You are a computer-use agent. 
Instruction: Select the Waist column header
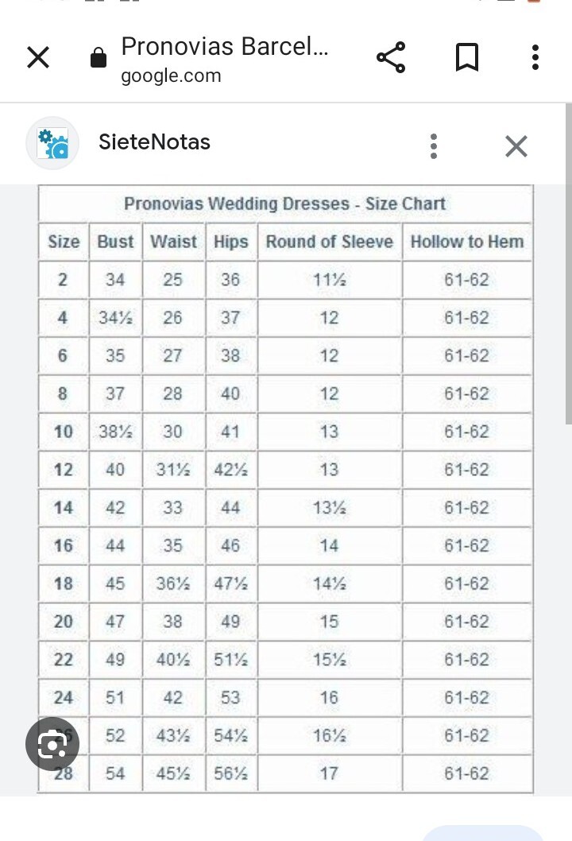coord(173,242)
